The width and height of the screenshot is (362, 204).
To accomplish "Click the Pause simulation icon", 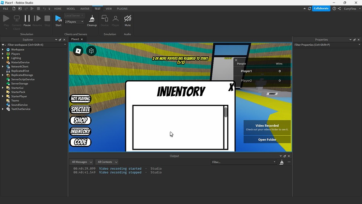I will [x=27, y=18].
